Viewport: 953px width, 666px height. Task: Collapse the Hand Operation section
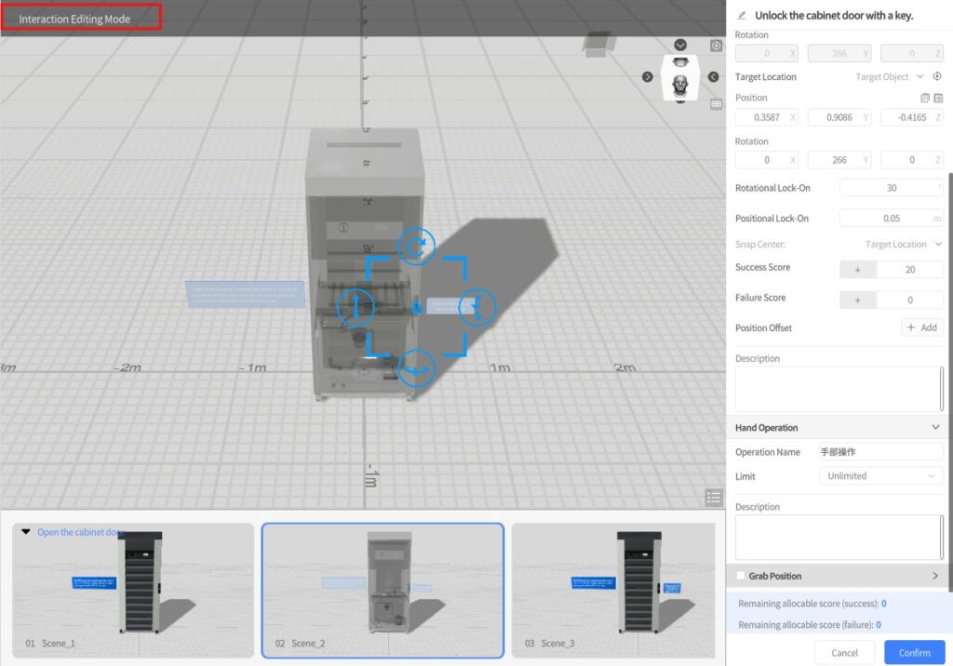click(x=935, y=428)
